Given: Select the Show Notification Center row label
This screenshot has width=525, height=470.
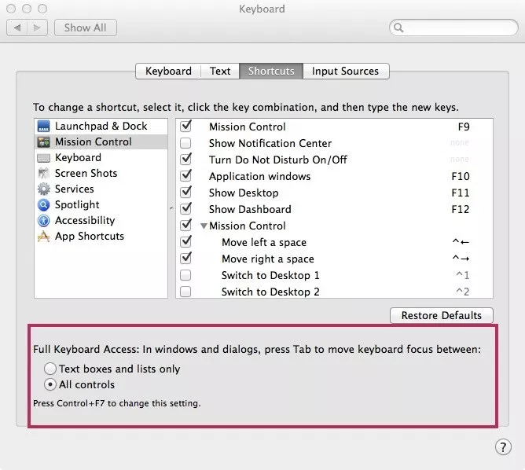Looking at the screenshot, I should pos(270,143).
